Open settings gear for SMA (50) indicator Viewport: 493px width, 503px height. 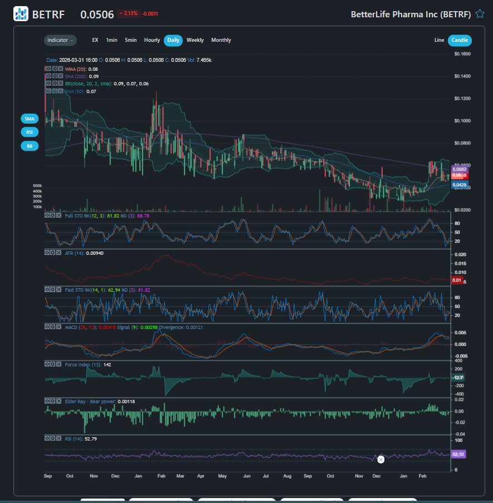tap(55, 91)
